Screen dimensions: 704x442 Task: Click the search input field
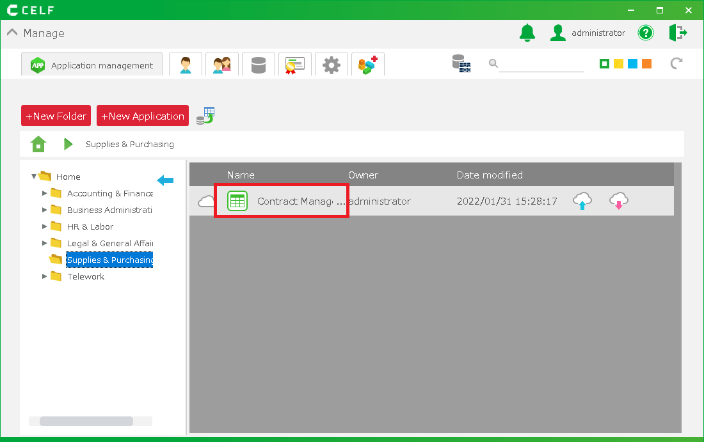[x=541, y=64]
